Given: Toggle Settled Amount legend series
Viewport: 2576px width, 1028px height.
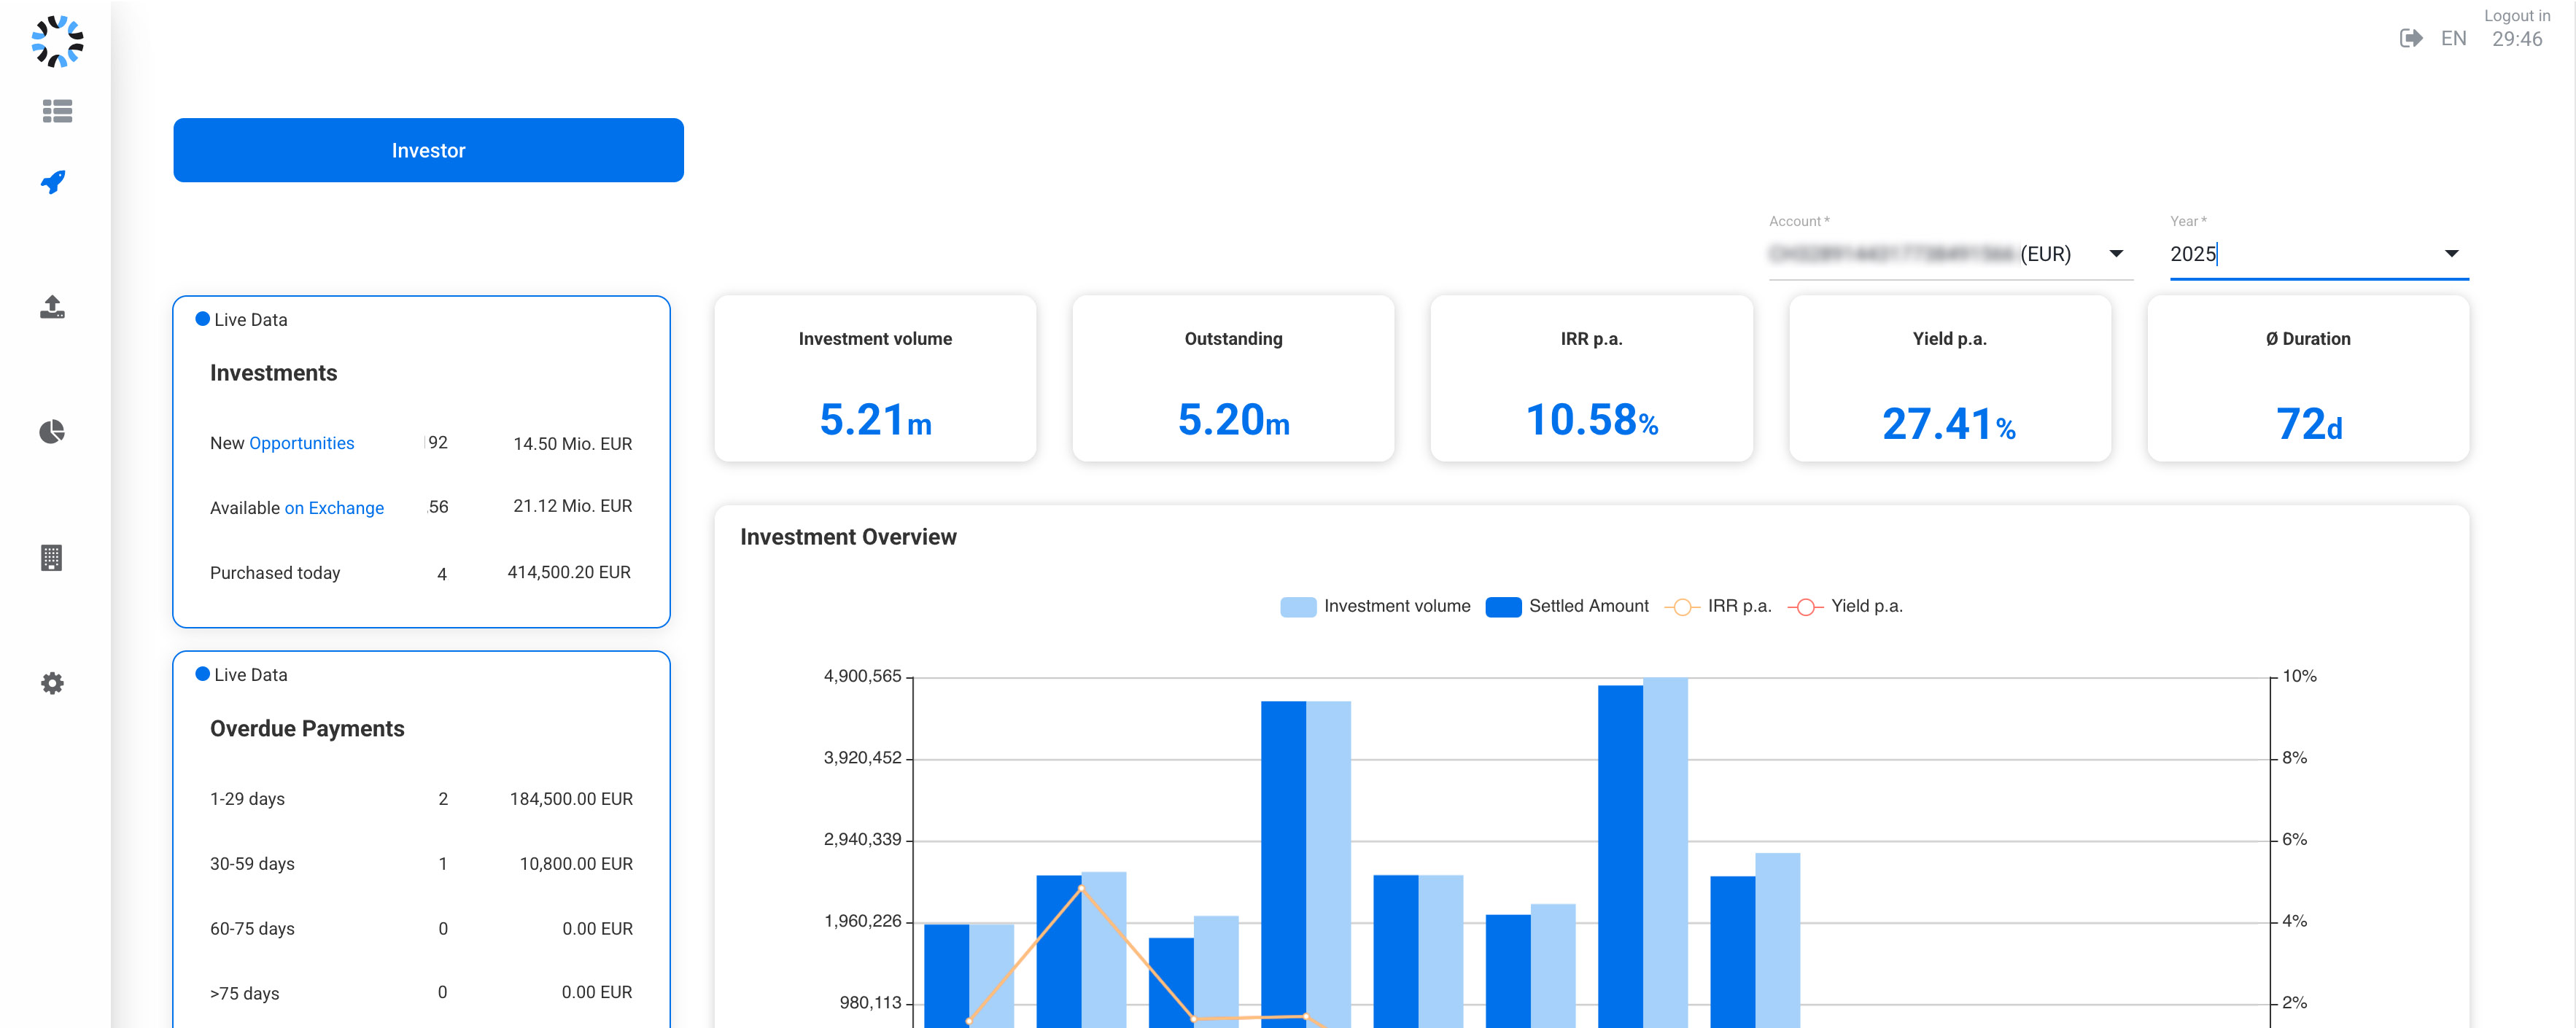Looking at the screenshot, I should [1567, 606].
